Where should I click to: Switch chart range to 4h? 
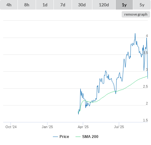tap(9, 5)
